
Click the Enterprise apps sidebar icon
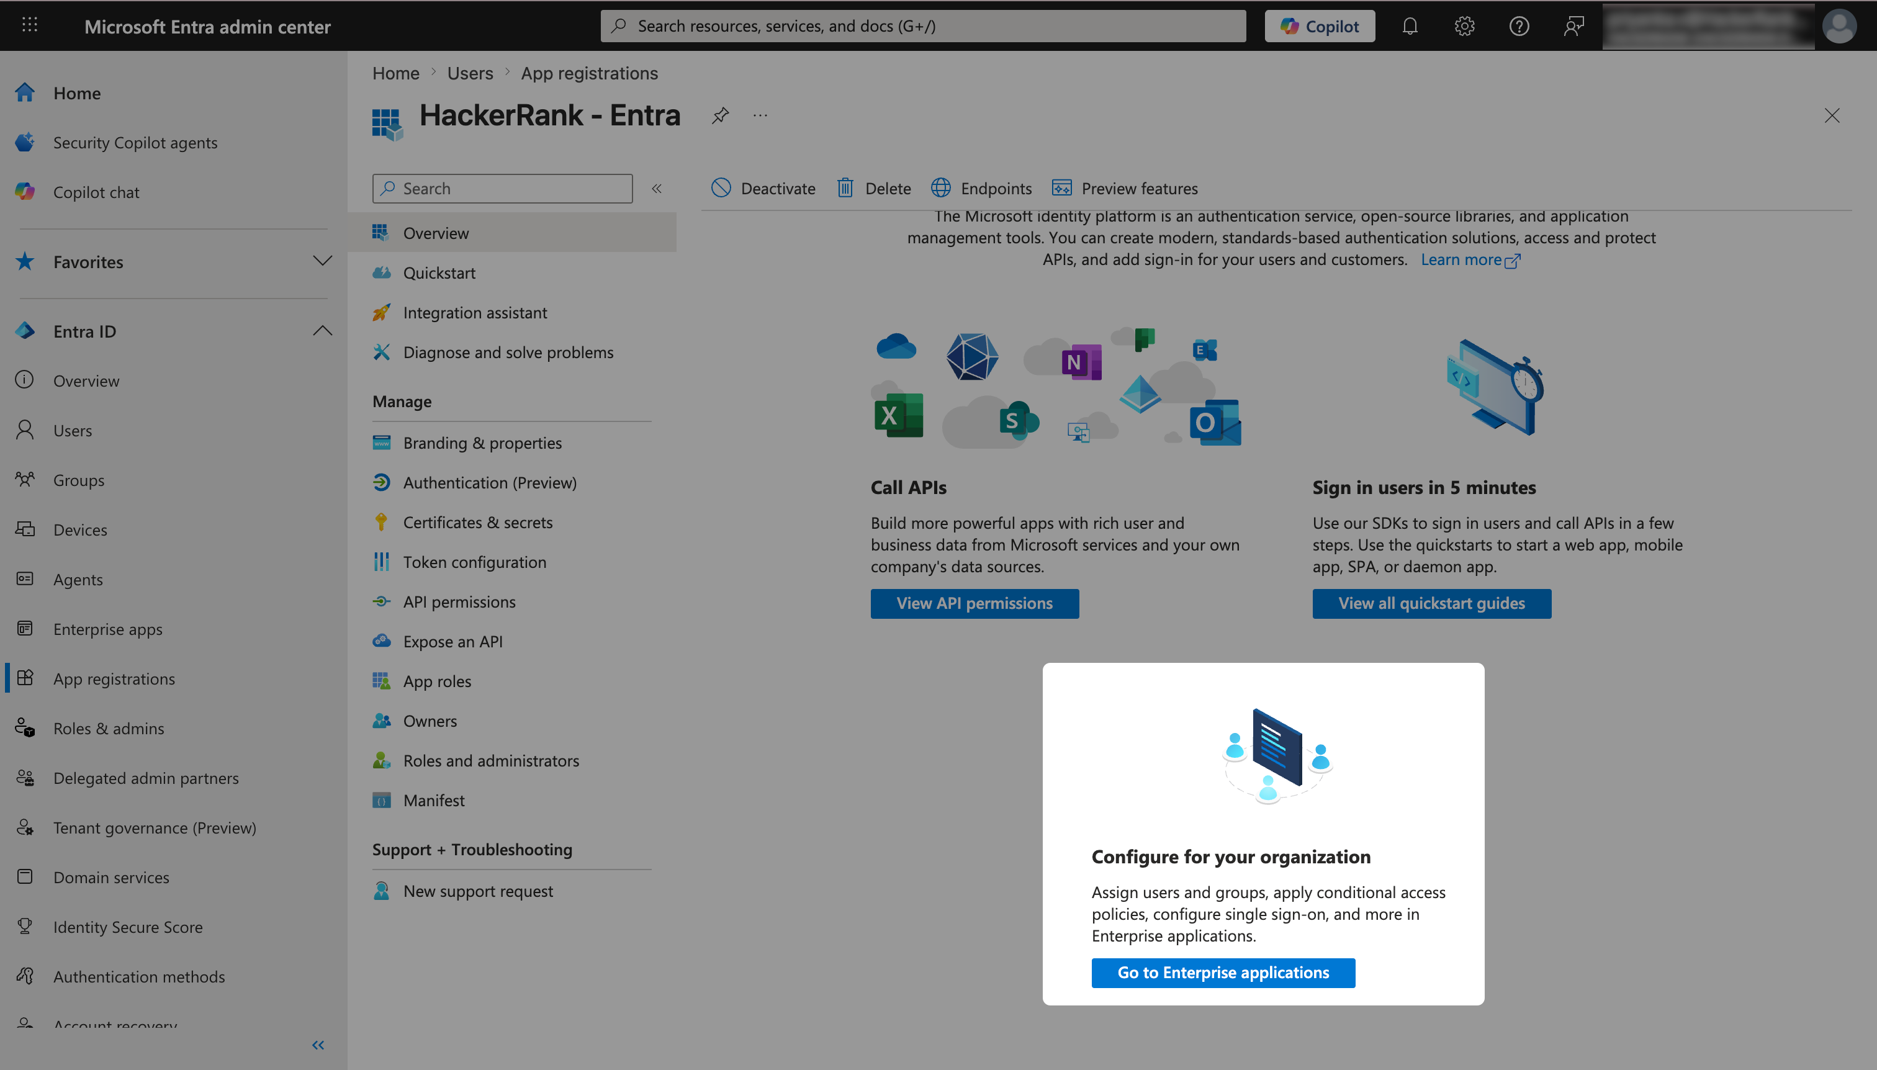click(x=25, y=628)
